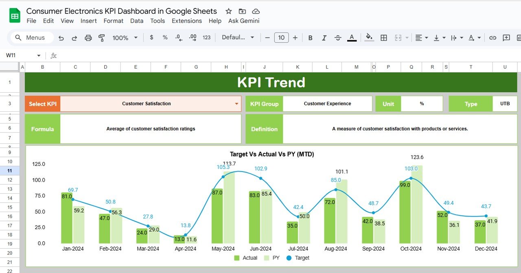
Task: Click the print icon
Action: pos(88,37)
